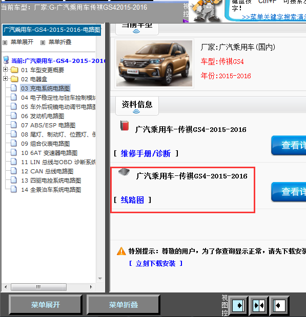The width and height of the screenshot is (306, 317).
Task: Click the bottom 菜单展开 button
Action: click(x=46, y=305)
